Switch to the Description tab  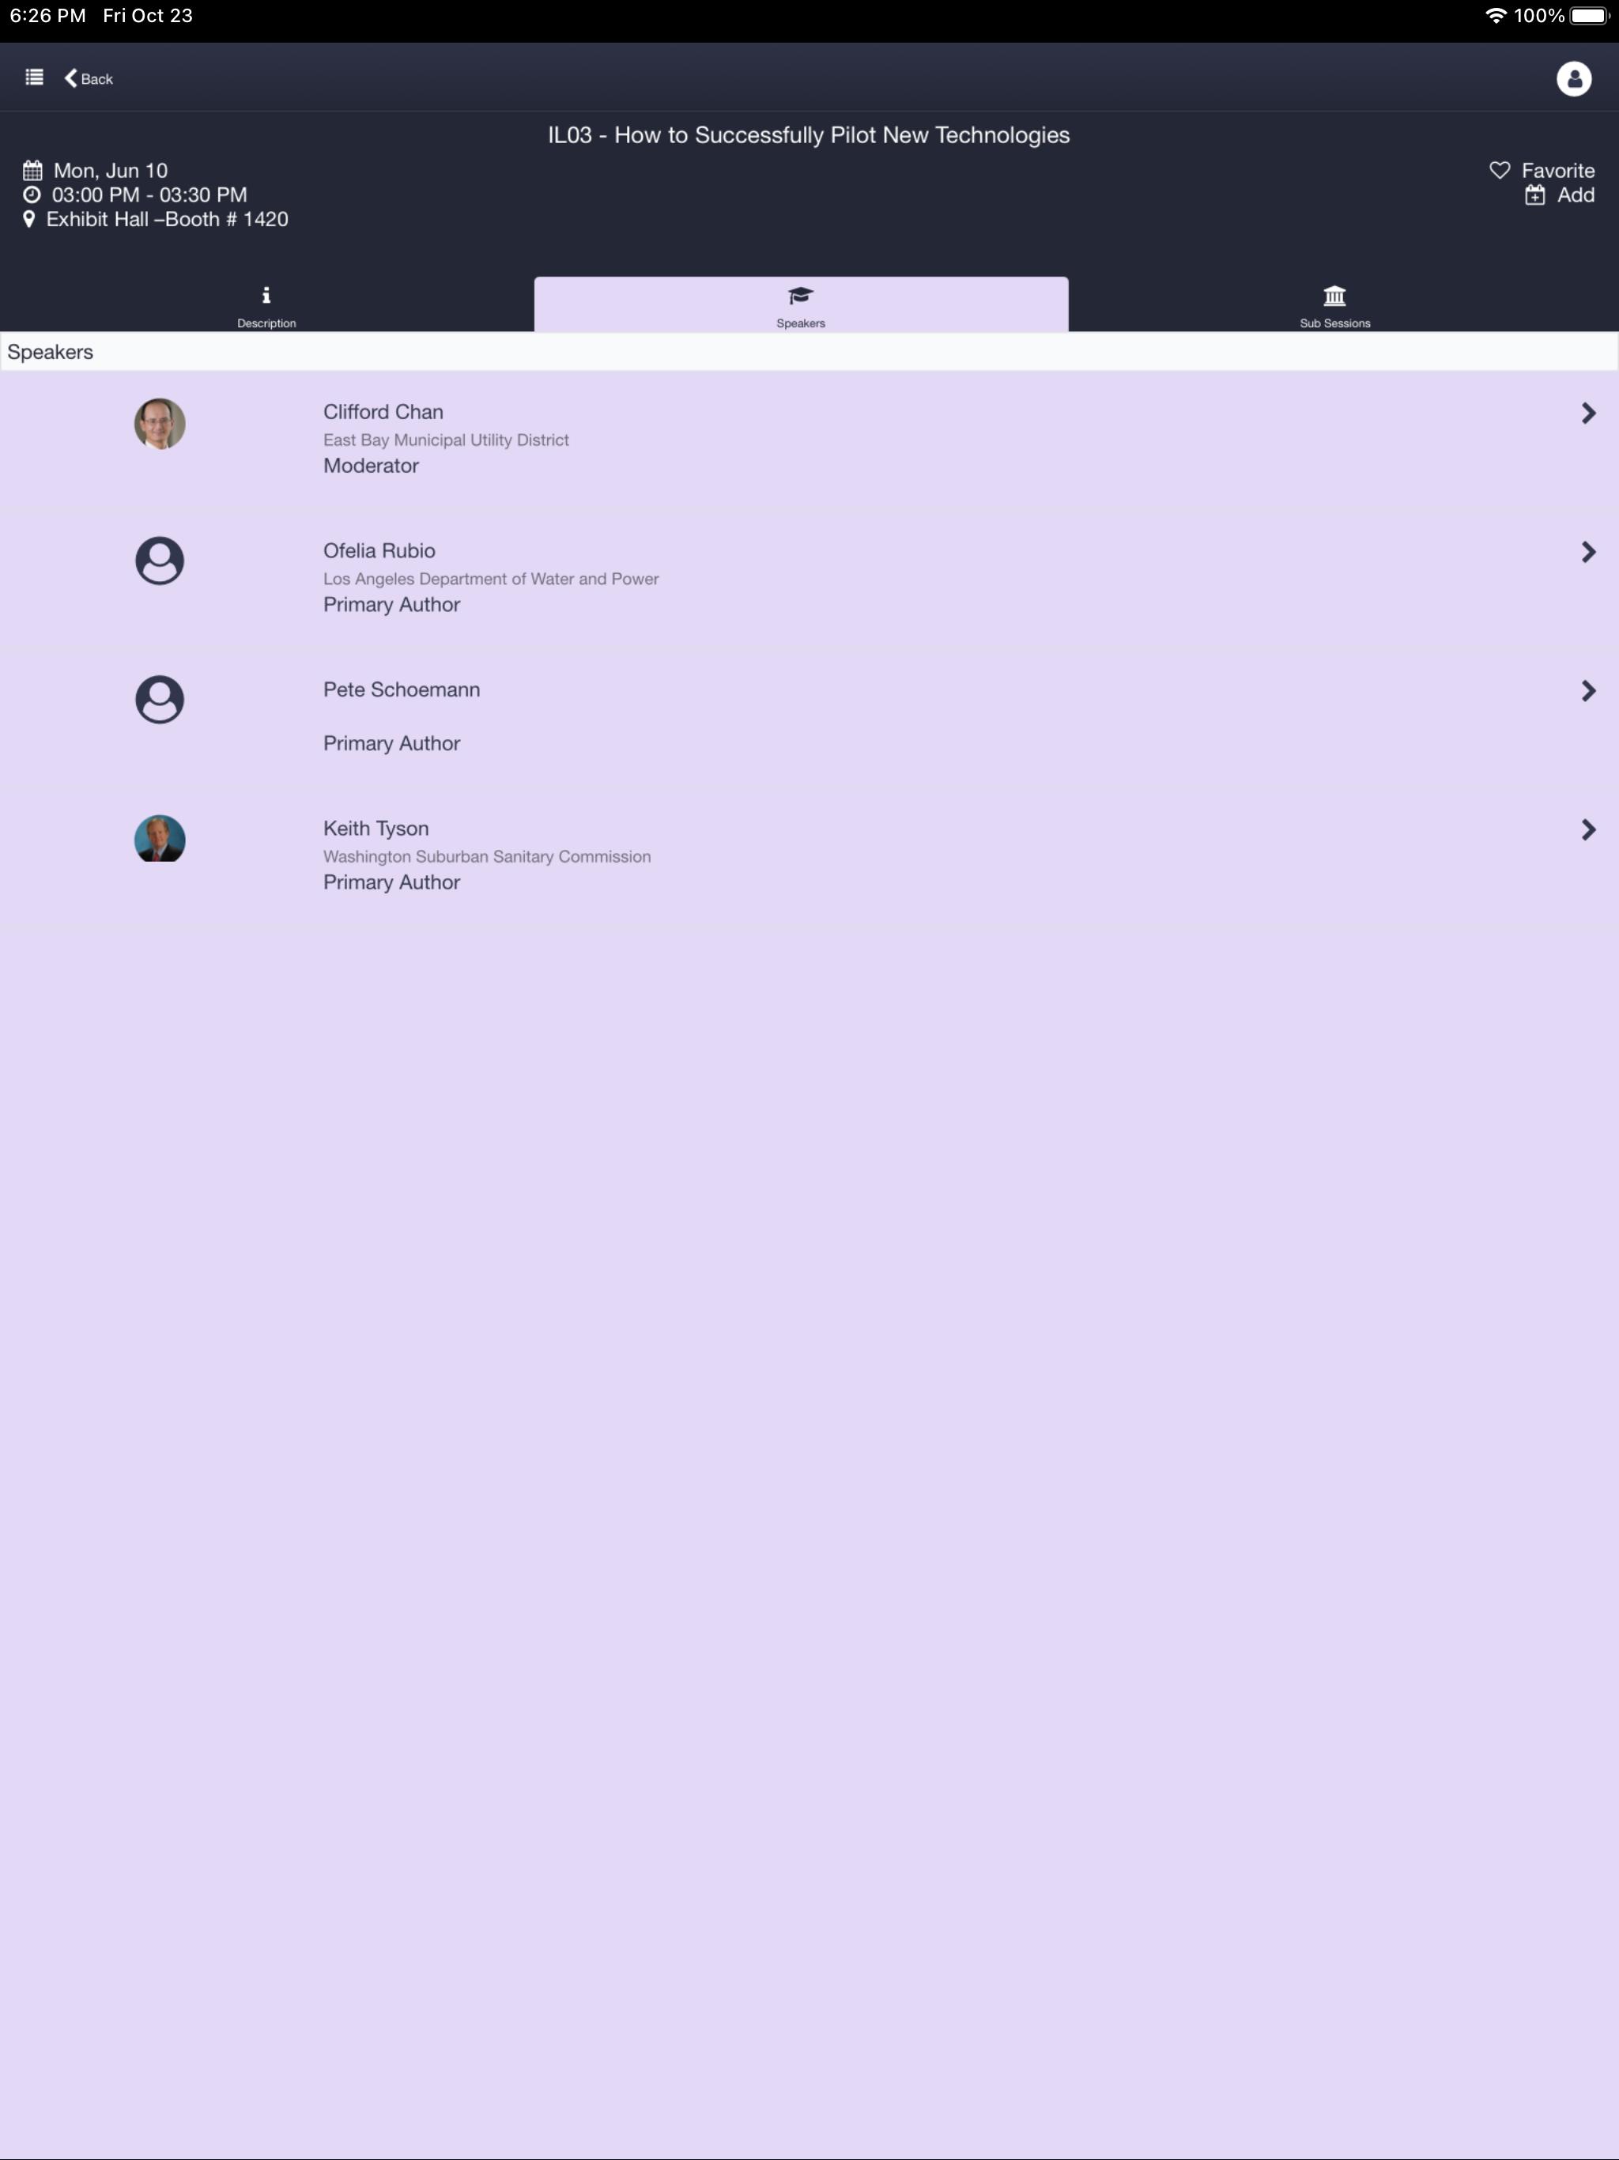coord(266,306)
